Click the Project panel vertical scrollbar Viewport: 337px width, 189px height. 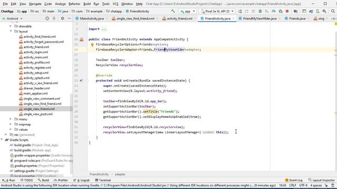72,134
